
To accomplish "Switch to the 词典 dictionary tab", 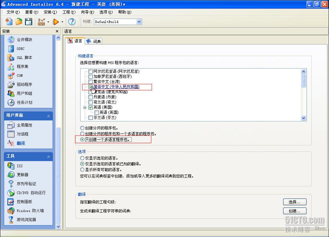I will [x=94, y=41].
